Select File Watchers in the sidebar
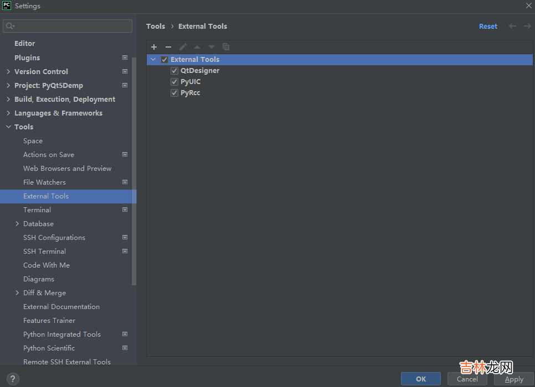This screenshot has width=535, height=387. tap(44, 182)
